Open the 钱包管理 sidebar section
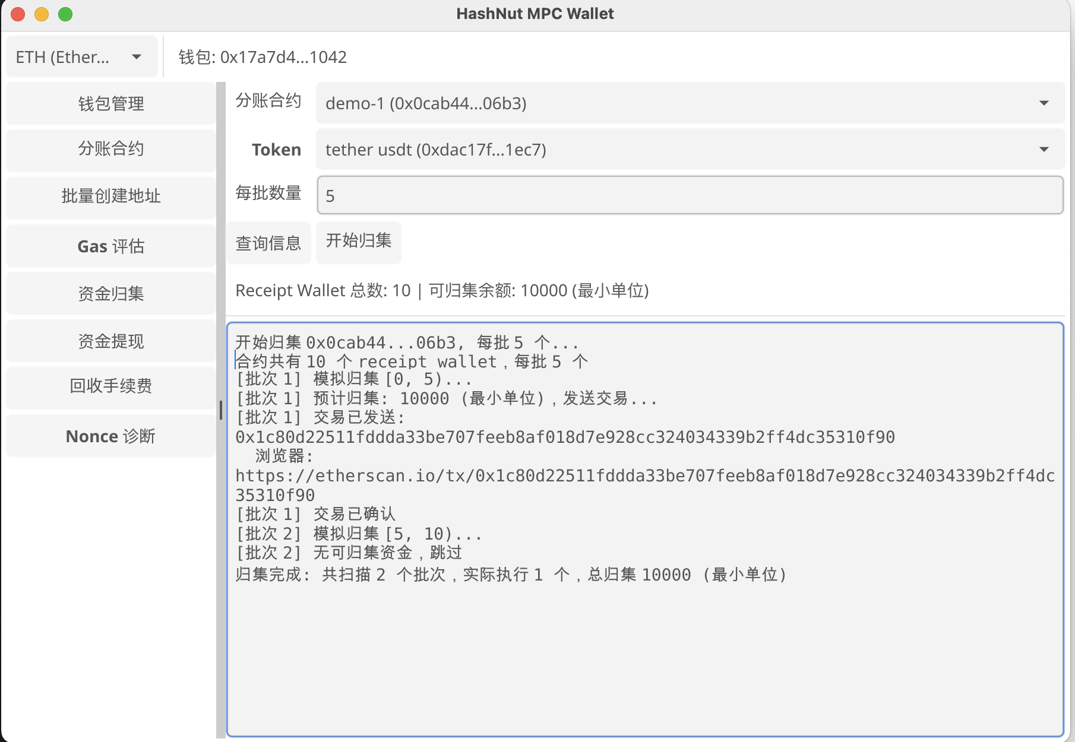This screenshot has width=1075, height=742. point(111,104)
